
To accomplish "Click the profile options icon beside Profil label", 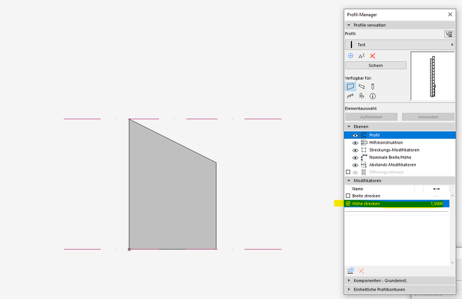I will pyautogui.click(x=449, y=34).
